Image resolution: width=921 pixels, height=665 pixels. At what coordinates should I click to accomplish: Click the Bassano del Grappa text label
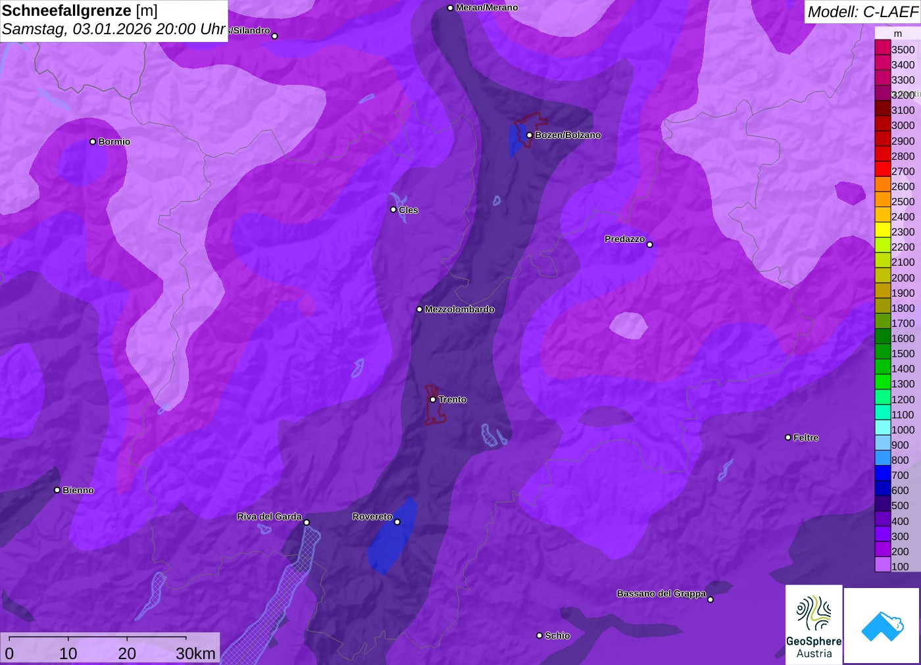(x=661, y=593)
